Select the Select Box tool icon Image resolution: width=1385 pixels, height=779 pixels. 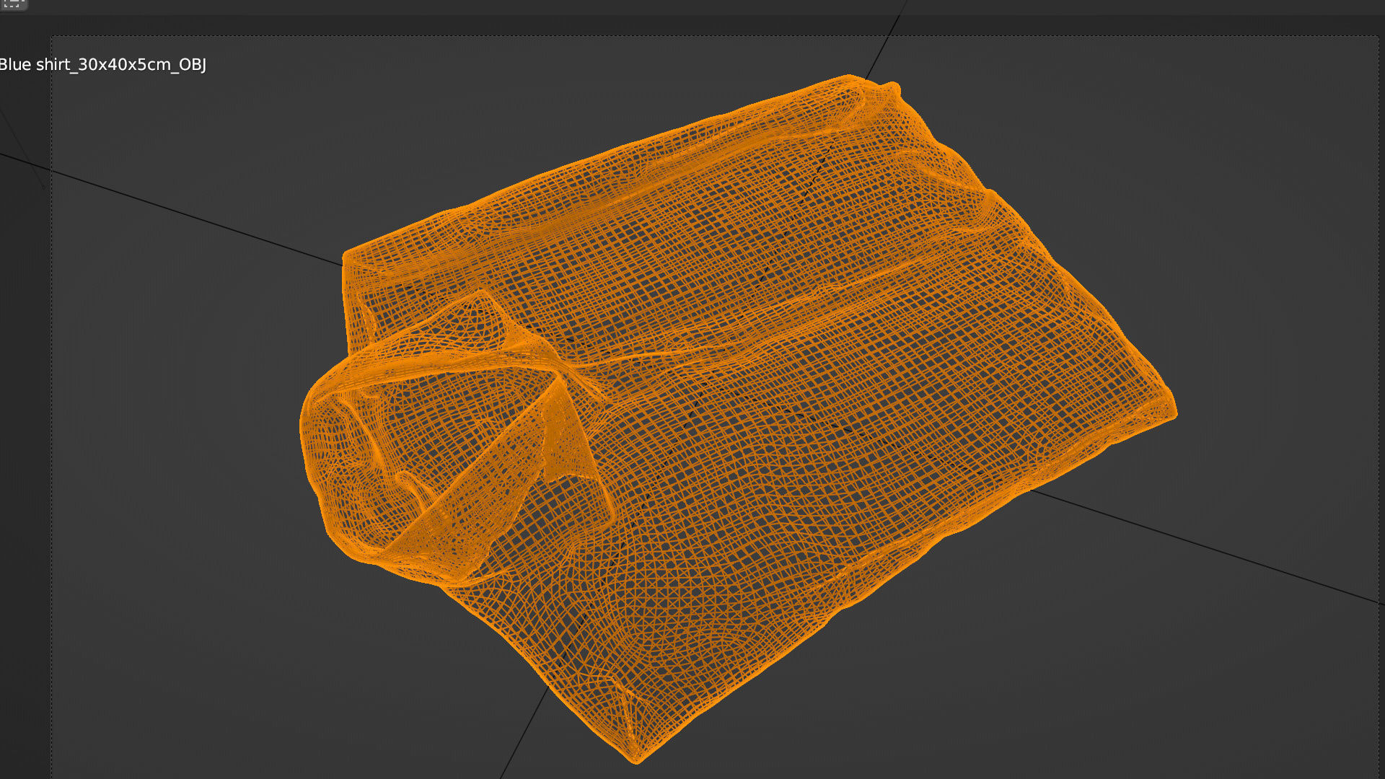pos(12,4)
